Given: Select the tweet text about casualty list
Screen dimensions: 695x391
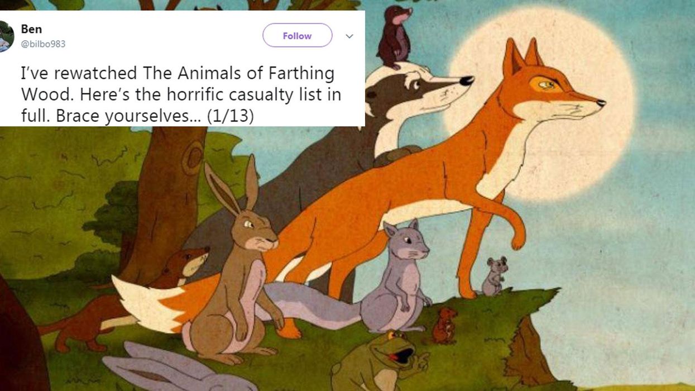Looking at the screenshot, I should pyautogui.click(x=180, y=95).
